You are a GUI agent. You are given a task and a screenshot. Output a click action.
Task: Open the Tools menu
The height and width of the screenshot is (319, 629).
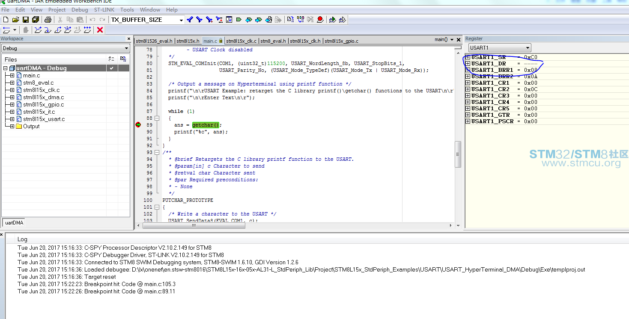127,9
